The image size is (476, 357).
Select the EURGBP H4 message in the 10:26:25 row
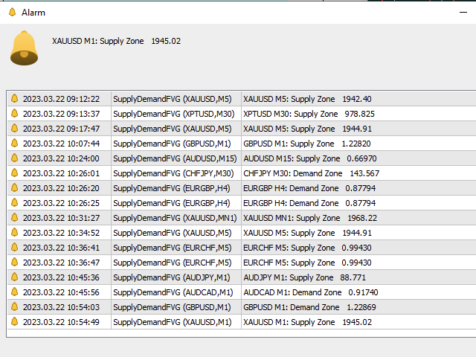pyautogui.click(x=309, y=203)
